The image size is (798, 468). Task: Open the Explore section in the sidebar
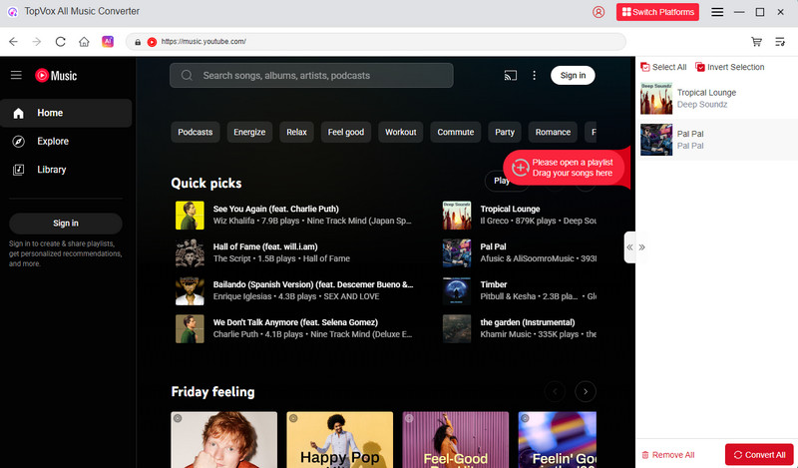click(x=52, y=141)
